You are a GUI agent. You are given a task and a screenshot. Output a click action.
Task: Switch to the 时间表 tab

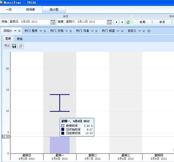click(x=30, y=10)
